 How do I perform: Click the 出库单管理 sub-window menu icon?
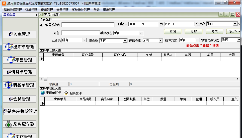(41, 15)
